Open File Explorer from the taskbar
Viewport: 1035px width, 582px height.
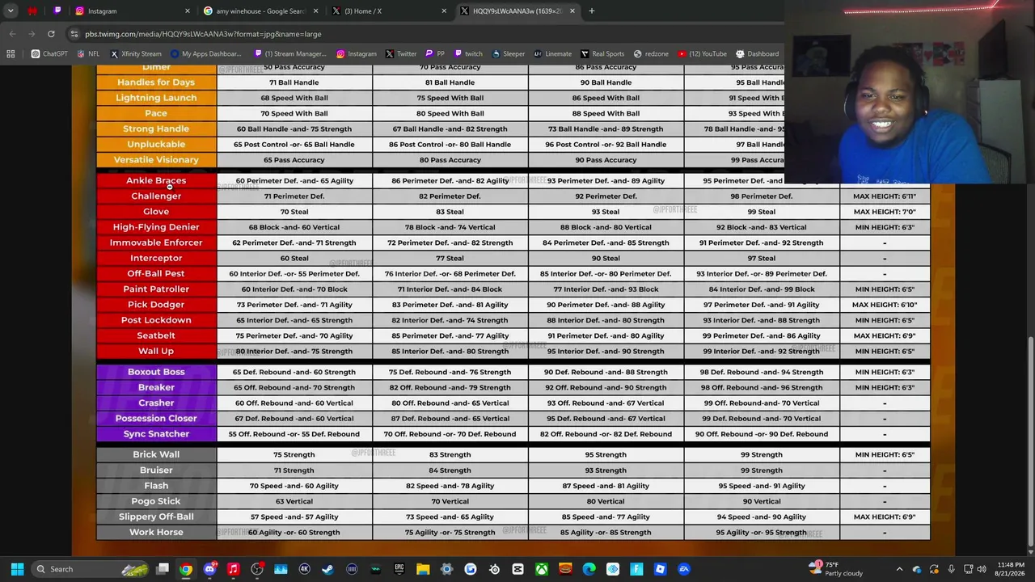pyautogui.click(x=423, y=569)
